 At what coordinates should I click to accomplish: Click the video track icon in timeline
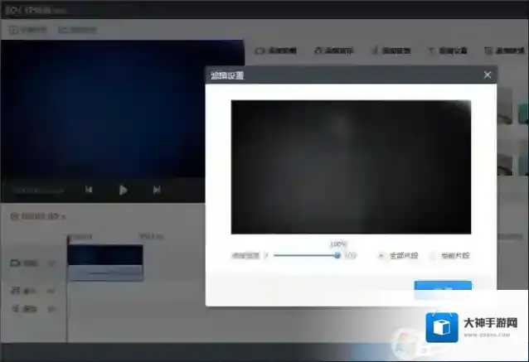tap(15, 263)
